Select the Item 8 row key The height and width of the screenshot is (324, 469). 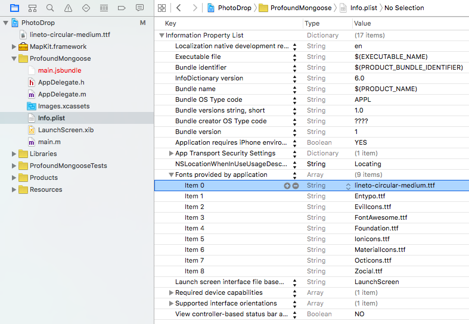click(194, 272)
